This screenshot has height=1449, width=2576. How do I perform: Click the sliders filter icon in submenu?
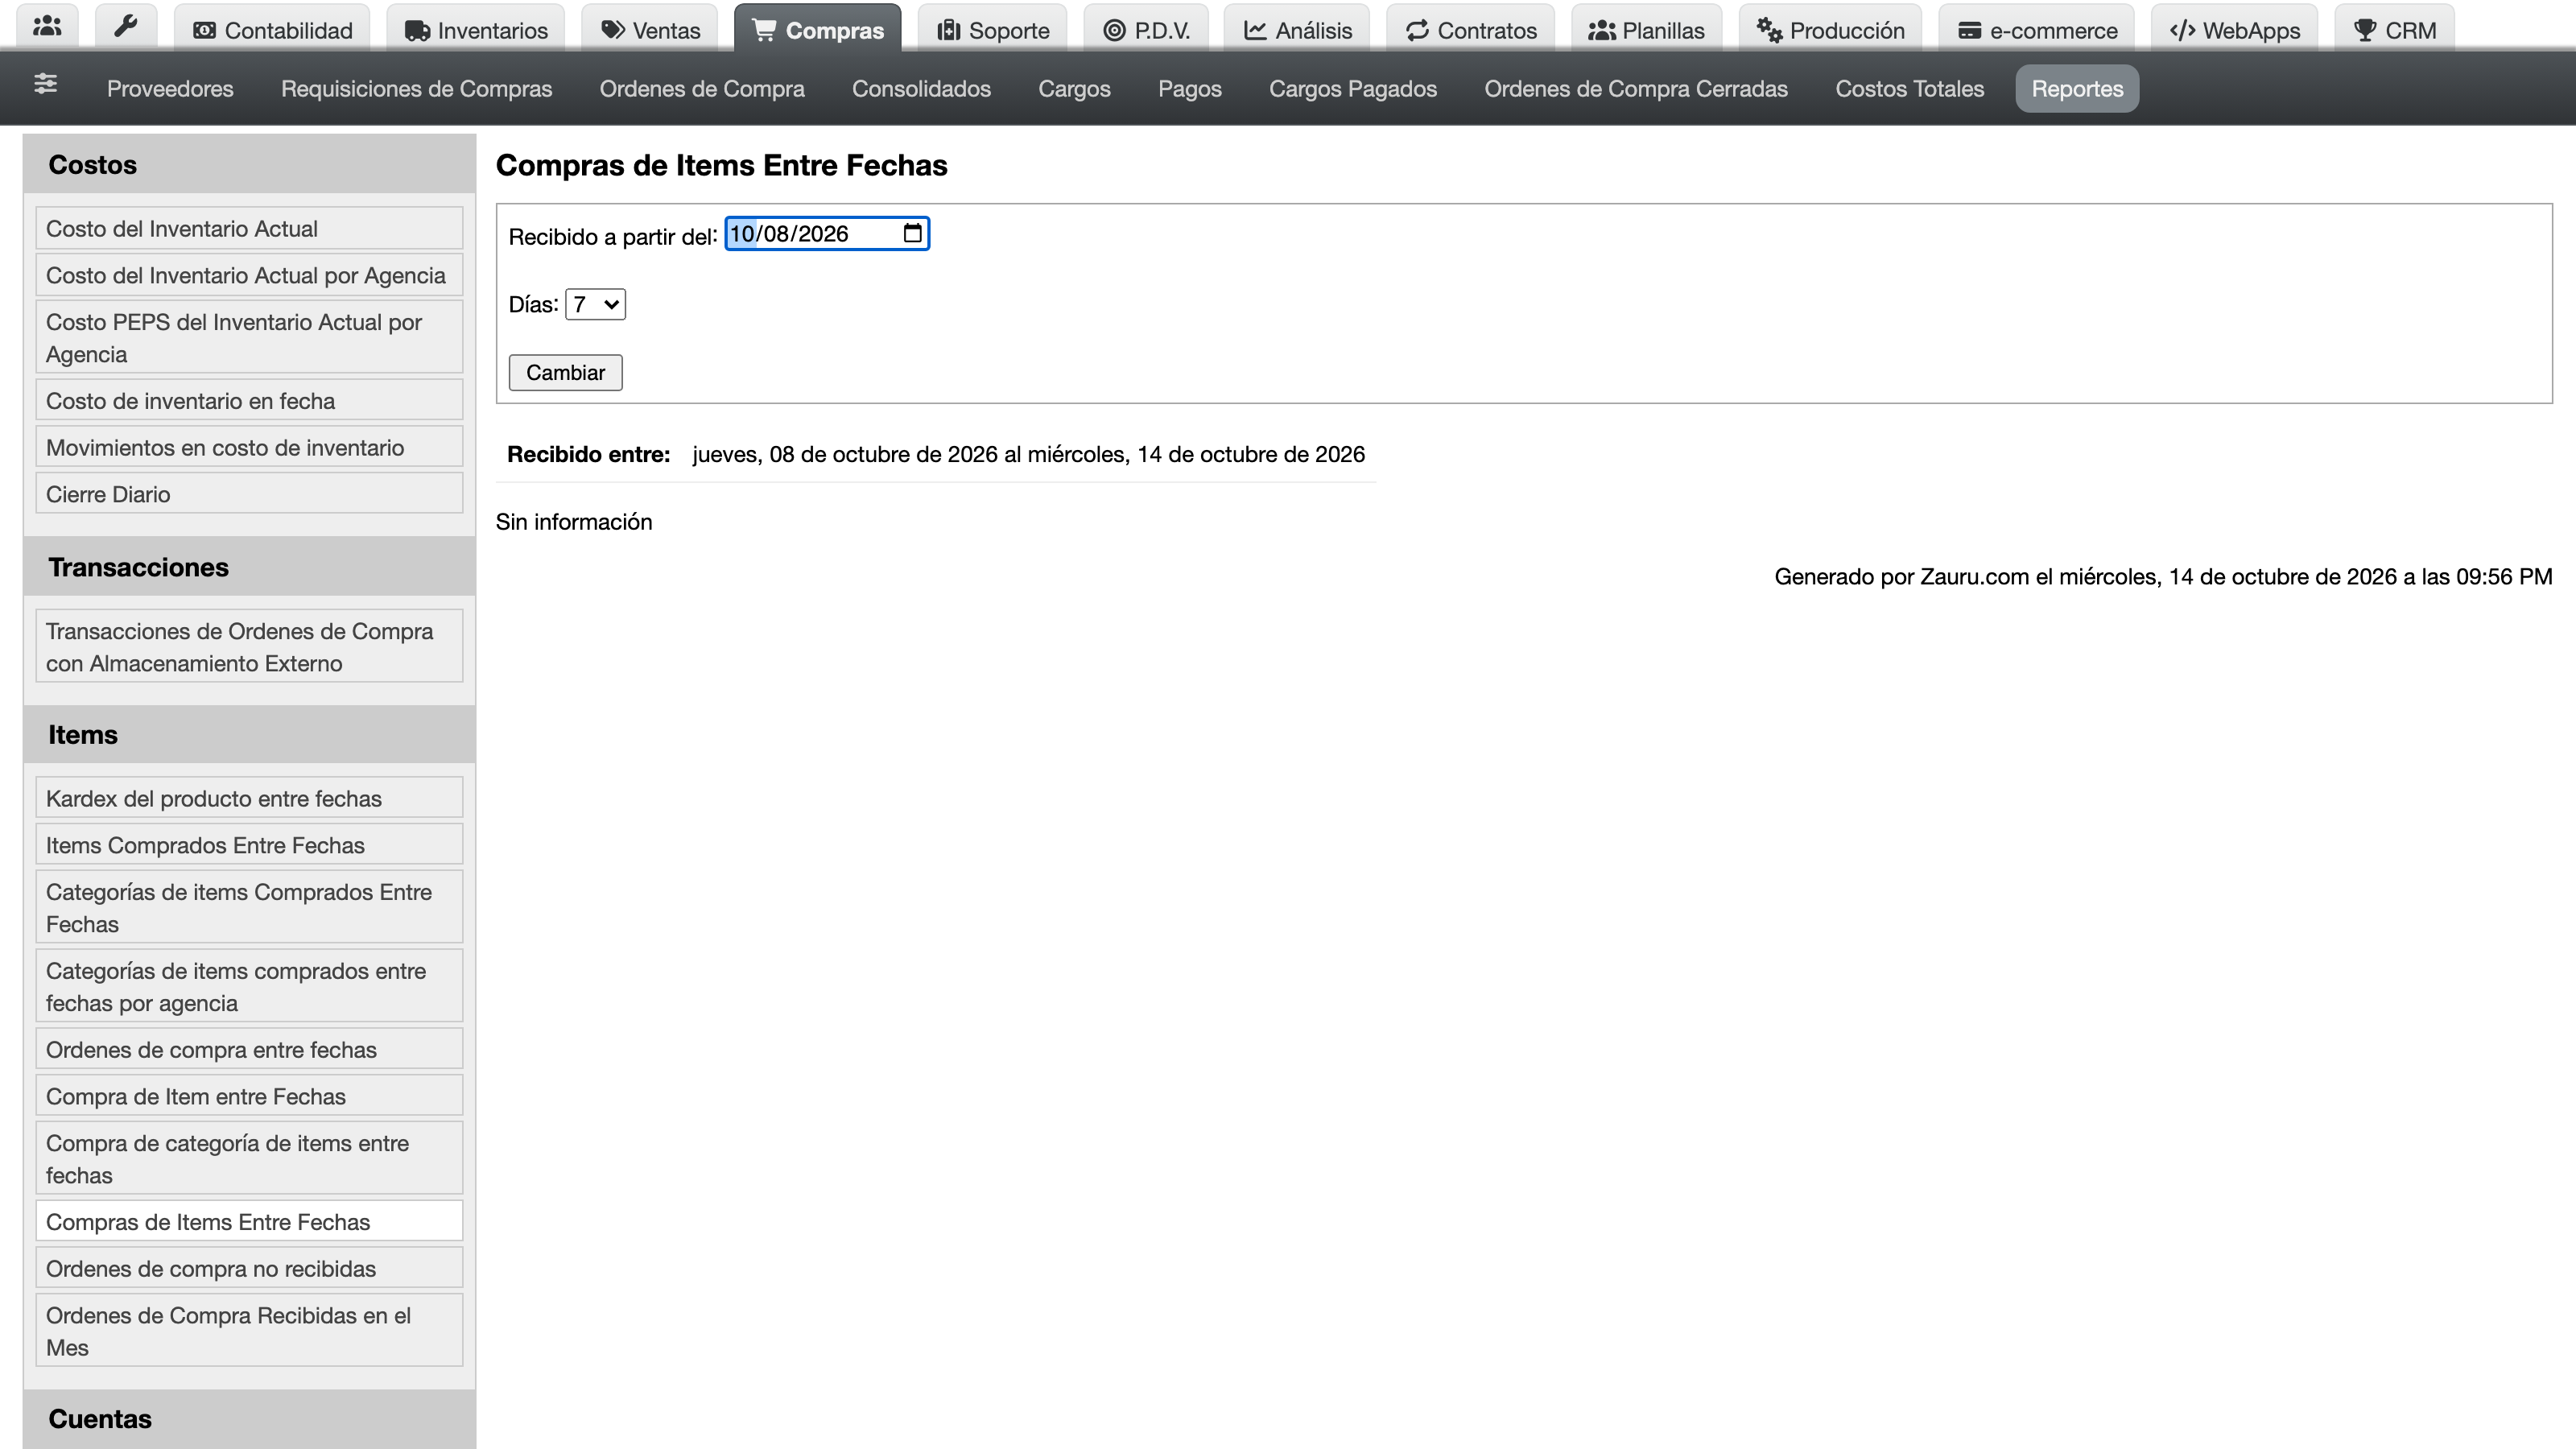pyautogui.click(x=45, y=84)
